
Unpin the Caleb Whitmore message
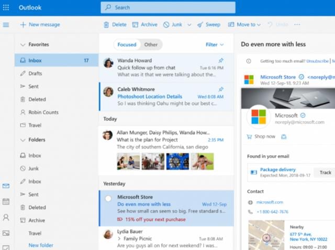coord(221,89)
